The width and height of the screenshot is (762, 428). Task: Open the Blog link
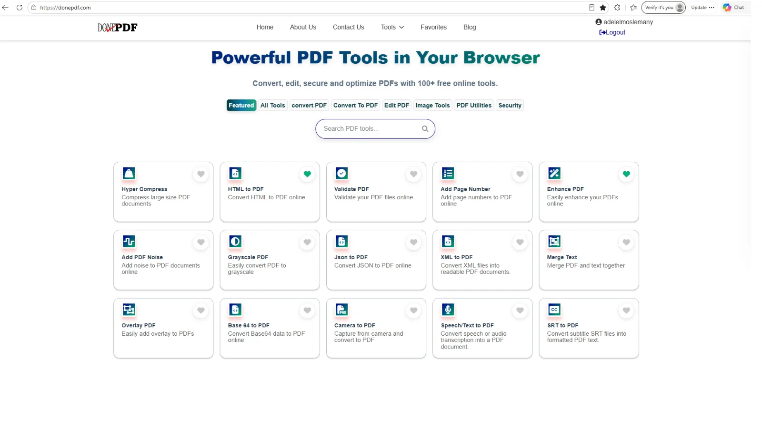470,27
